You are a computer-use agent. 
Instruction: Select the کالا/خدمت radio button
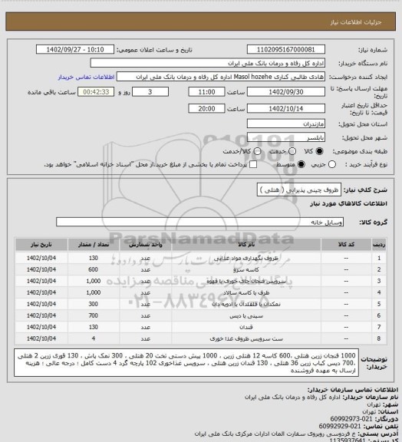coord(257,151)
